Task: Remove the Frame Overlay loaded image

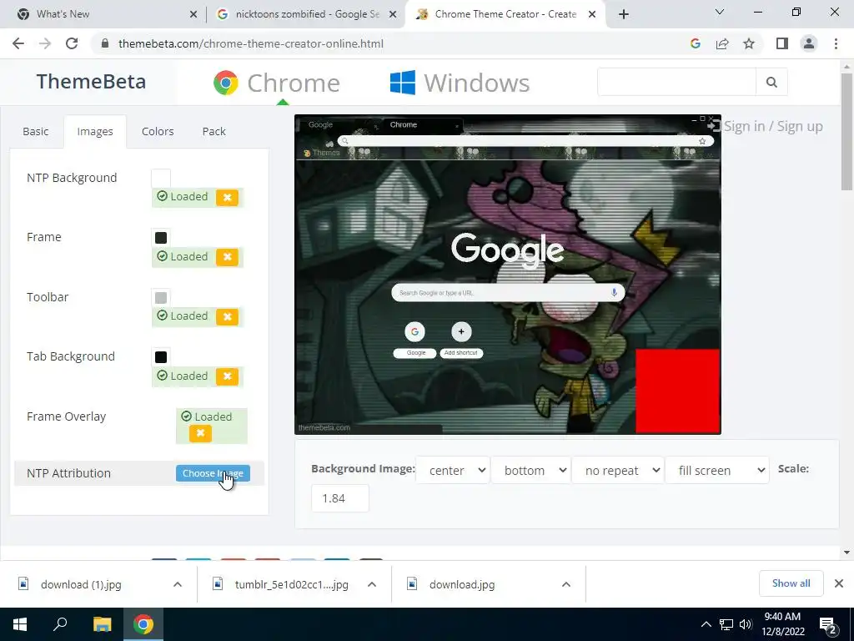Action: point(200,433)
